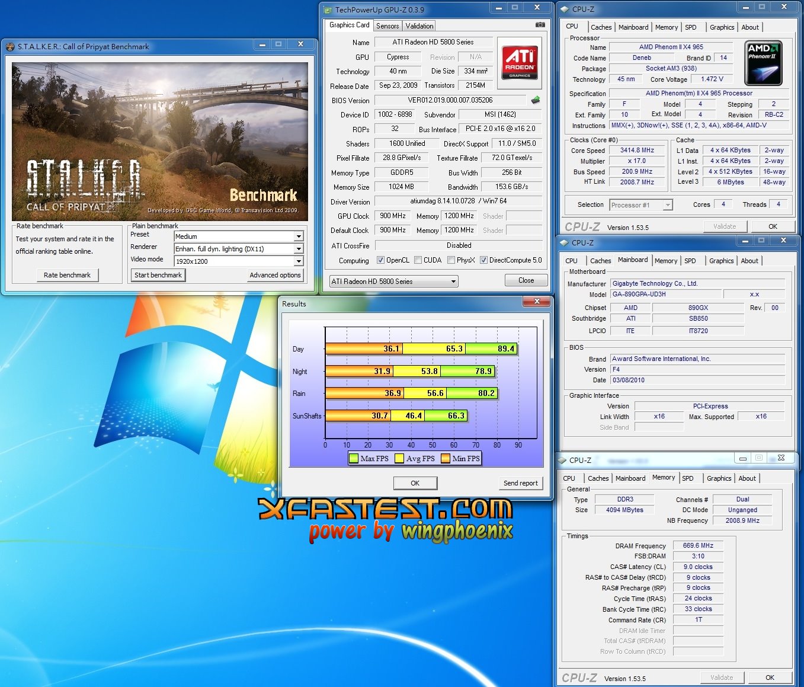804x687 pixels.
Task: Toggle the DirectCompute 5.0 checkbox
Action: point(483,260)
